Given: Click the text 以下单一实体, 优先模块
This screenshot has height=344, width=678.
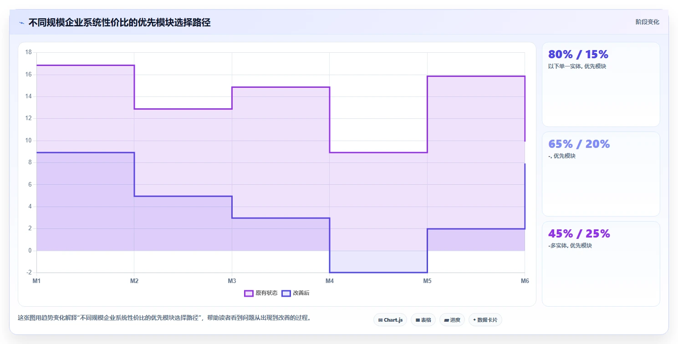Looking at the screenshot, I should (x=577, y=66).
